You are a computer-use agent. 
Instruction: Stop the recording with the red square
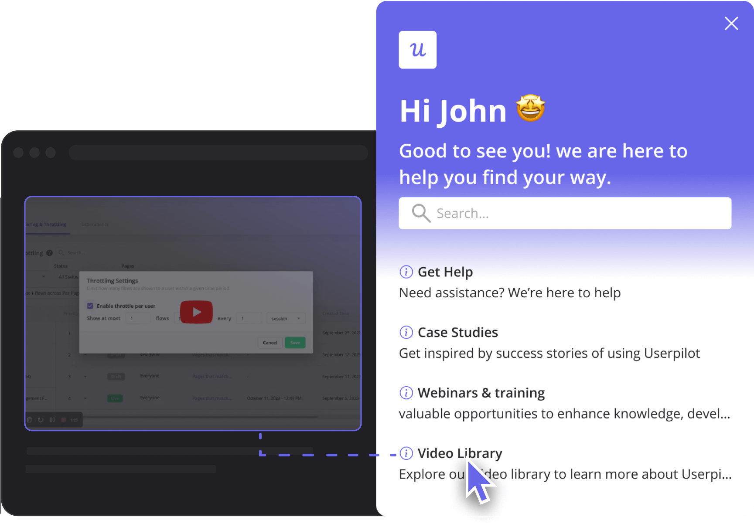pyautogui.click(x=64, y=420)
